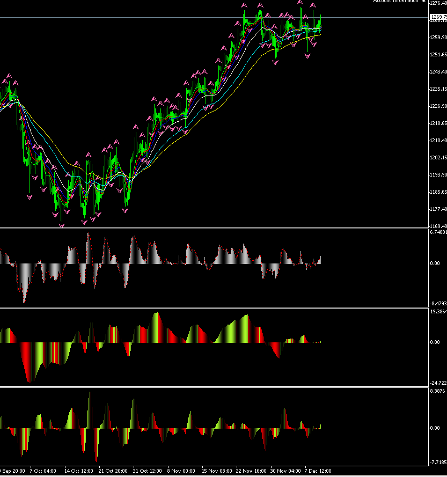Click the 1259.90 price axis label
This screenshot has height=477, width=447.
[x=438, y=38]
